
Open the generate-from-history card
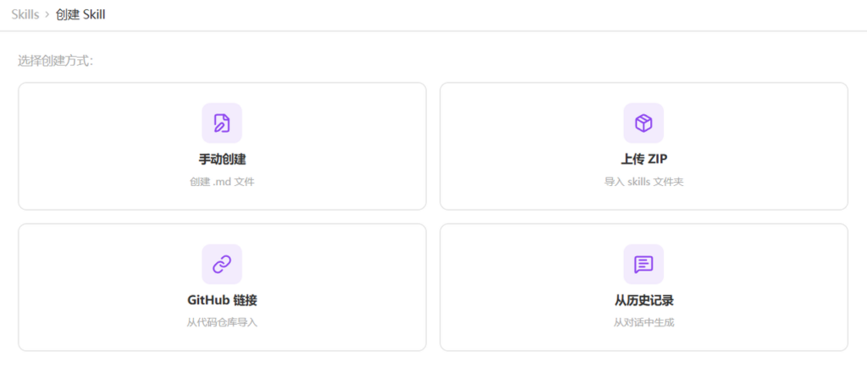[x=525, y=287]
